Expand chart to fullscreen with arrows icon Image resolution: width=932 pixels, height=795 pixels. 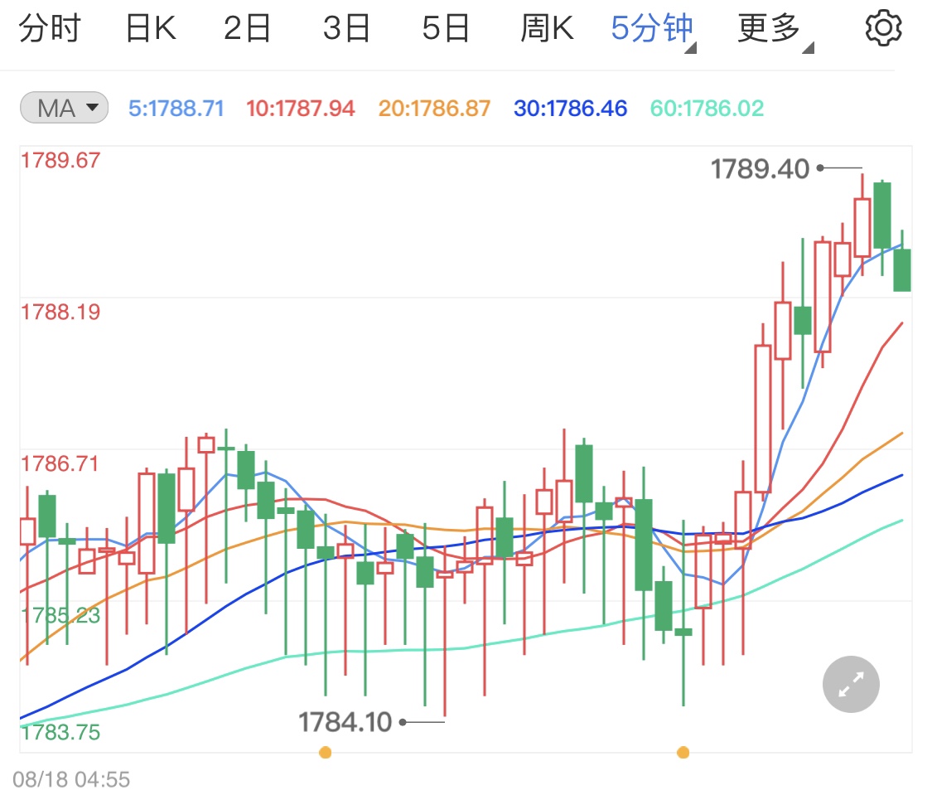point(851,685)
